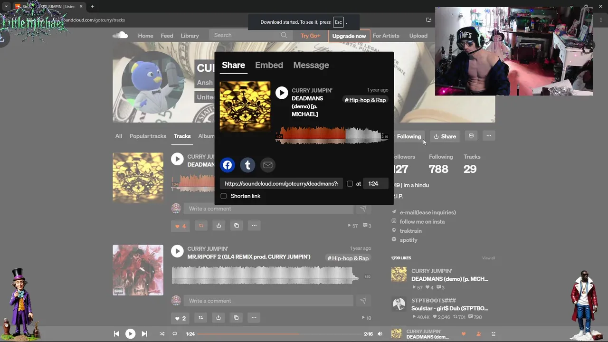Open profile more options menu
The image size is (608, 342).
pyautogui.click(x=489, y=136)
